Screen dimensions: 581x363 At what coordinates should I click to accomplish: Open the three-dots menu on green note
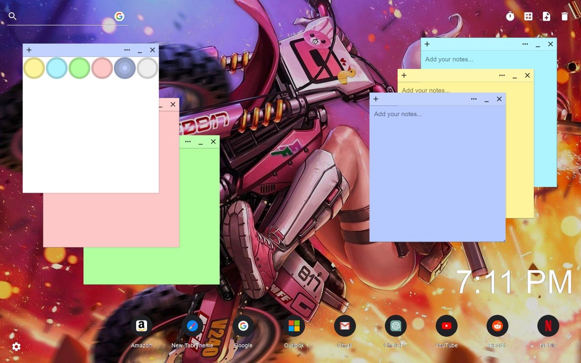point(188,142)
